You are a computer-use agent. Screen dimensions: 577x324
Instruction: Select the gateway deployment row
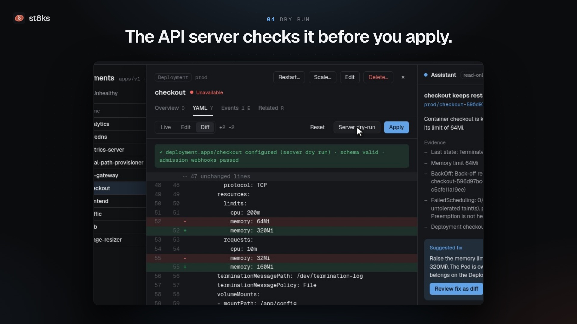coord(120,175)
